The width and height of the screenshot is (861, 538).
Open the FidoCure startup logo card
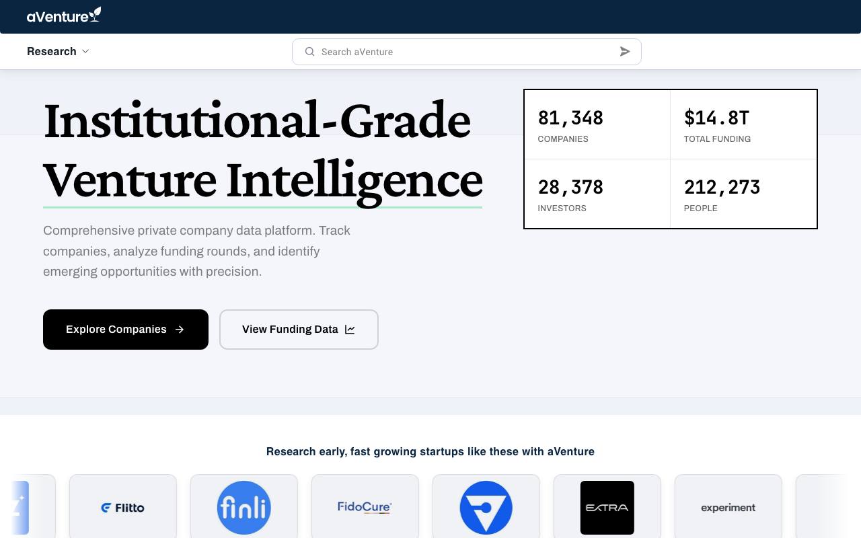tap(365, 506)
